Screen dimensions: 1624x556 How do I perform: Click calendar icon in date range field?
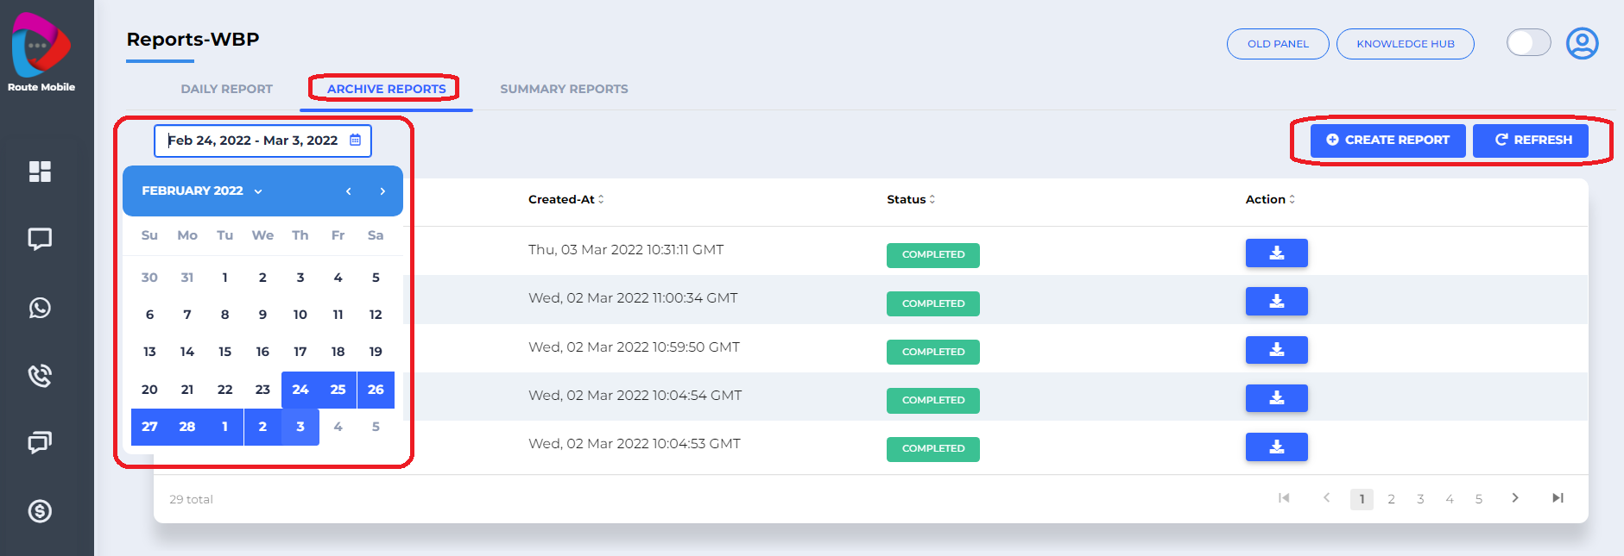click(x=355, y=140)
